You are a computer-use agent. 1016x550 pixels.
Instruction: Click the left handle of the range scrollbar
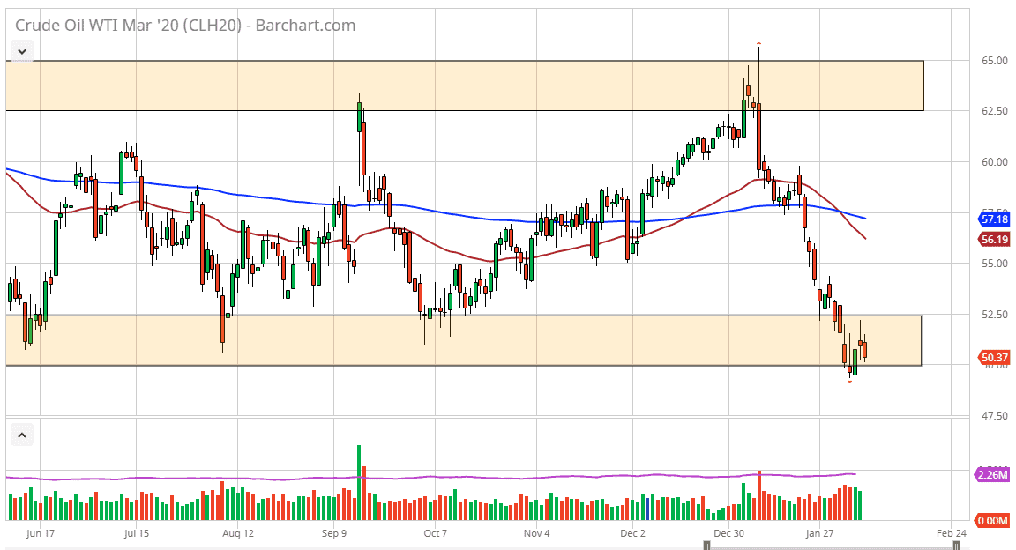tap(707, 546)
